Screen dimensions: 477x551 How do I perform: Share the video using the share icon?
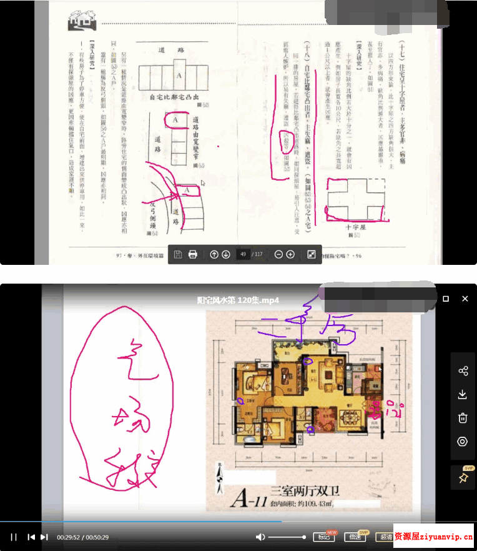point(463,370)
